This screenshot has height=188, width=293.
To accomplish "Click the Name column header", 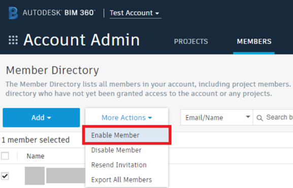I will (x=36, y=156).
